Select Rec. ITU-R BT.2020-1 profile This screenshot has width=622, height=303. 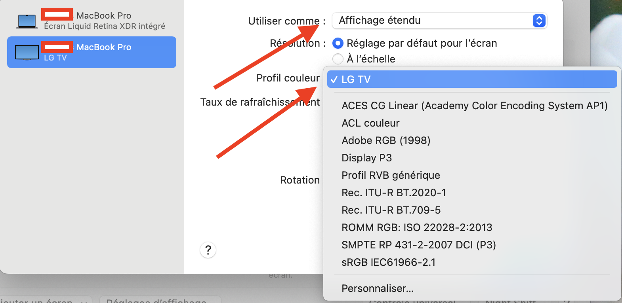(x=393, y=193)
